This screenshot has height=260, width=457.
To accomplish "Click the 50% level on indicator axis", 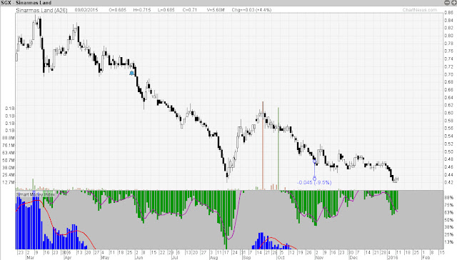I will coord(449,220).
